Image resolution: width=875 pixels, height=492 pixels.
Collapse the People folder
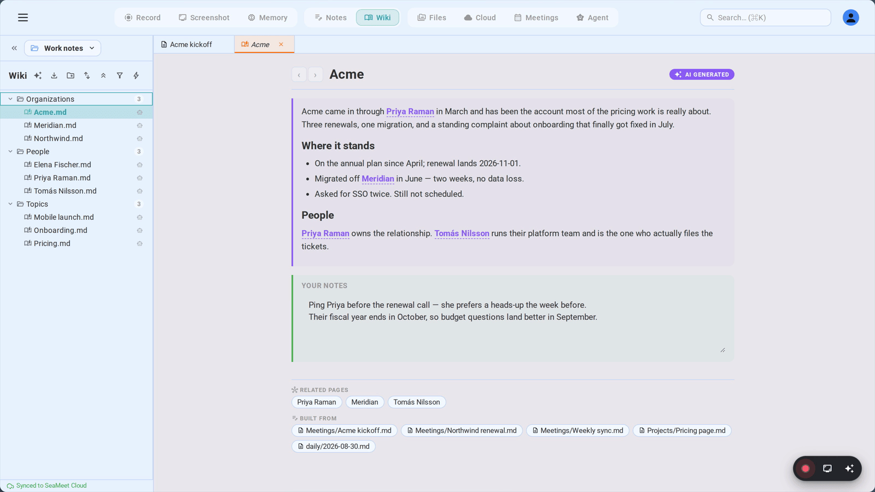[x=10, y=151]
